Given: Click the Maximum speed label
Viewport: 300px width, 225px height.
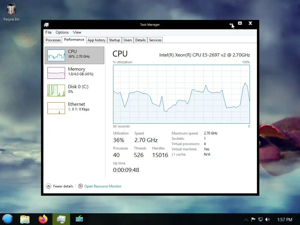Looking at the screenshot, I should tap(185, 133).
